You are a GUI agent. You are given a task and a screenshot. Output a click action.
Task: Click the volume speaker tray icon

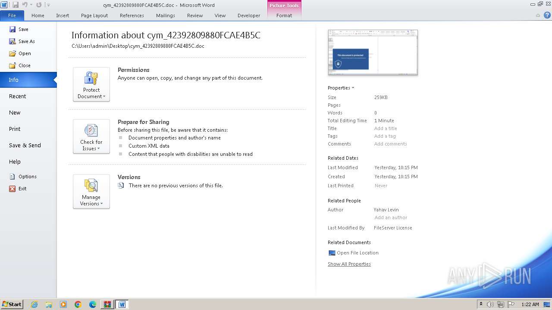(x=490, y=304)
